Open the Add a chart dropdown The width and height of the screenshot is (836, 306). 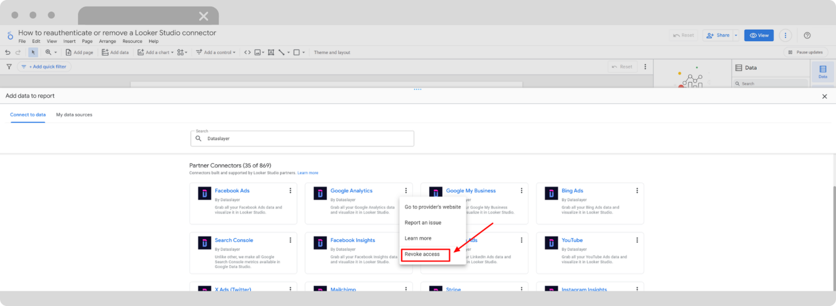tap(155, 52)
